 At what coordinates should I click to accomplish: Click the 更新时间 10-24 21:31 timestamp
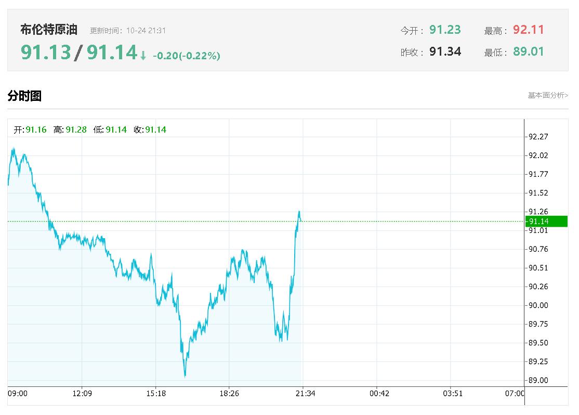point(128,31)
